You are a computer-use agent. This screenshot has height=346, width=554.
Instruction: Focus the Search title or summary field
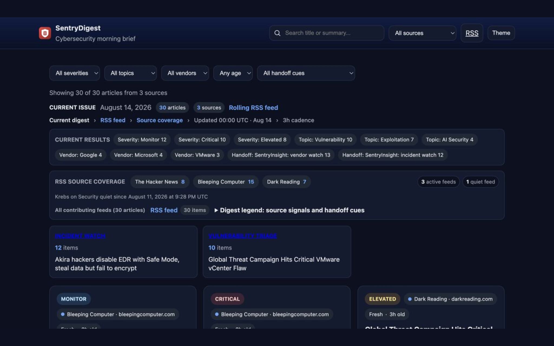point(327,33)
